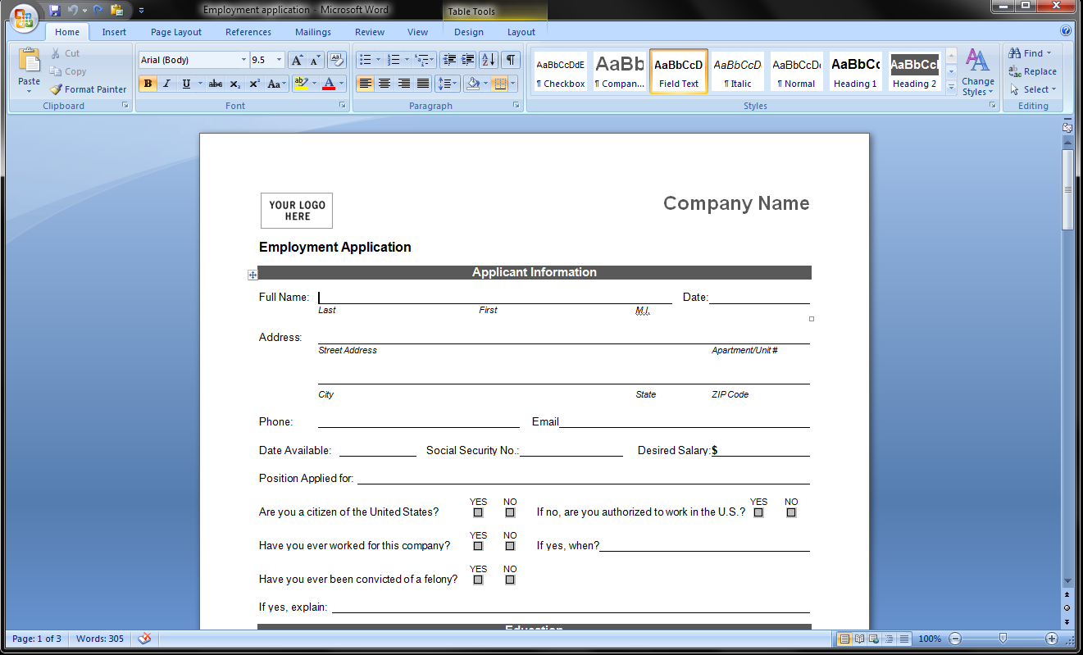Grow the font size
Image resolution: width=1083 pixels, height=655 pixels.
click(297, 60)
